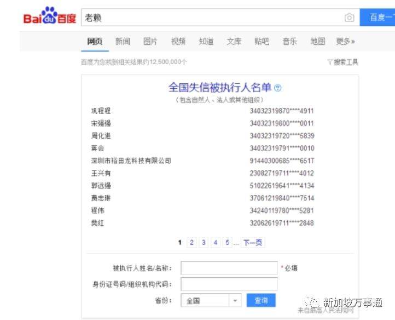
Task: Open the 视频 tab
Action: 178,41
